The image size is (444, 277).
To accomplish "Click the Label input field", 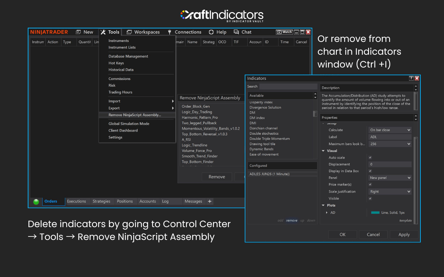I will click(390, 137).
